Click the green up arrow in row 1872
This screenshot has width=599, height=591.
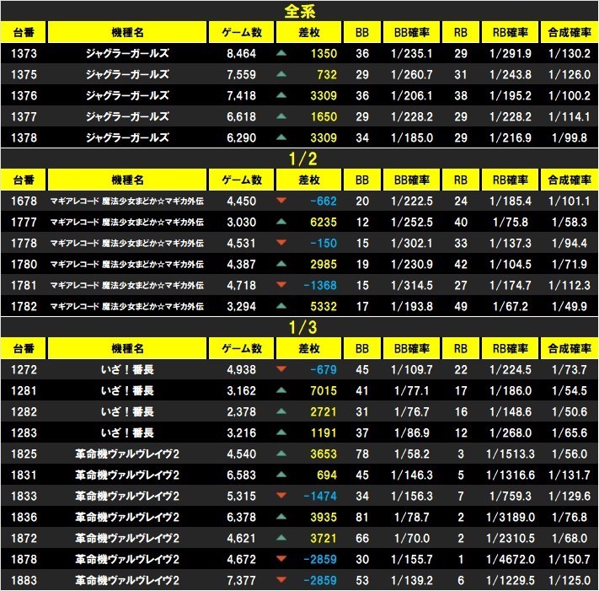pyautogui.click(x=281, y=538)
